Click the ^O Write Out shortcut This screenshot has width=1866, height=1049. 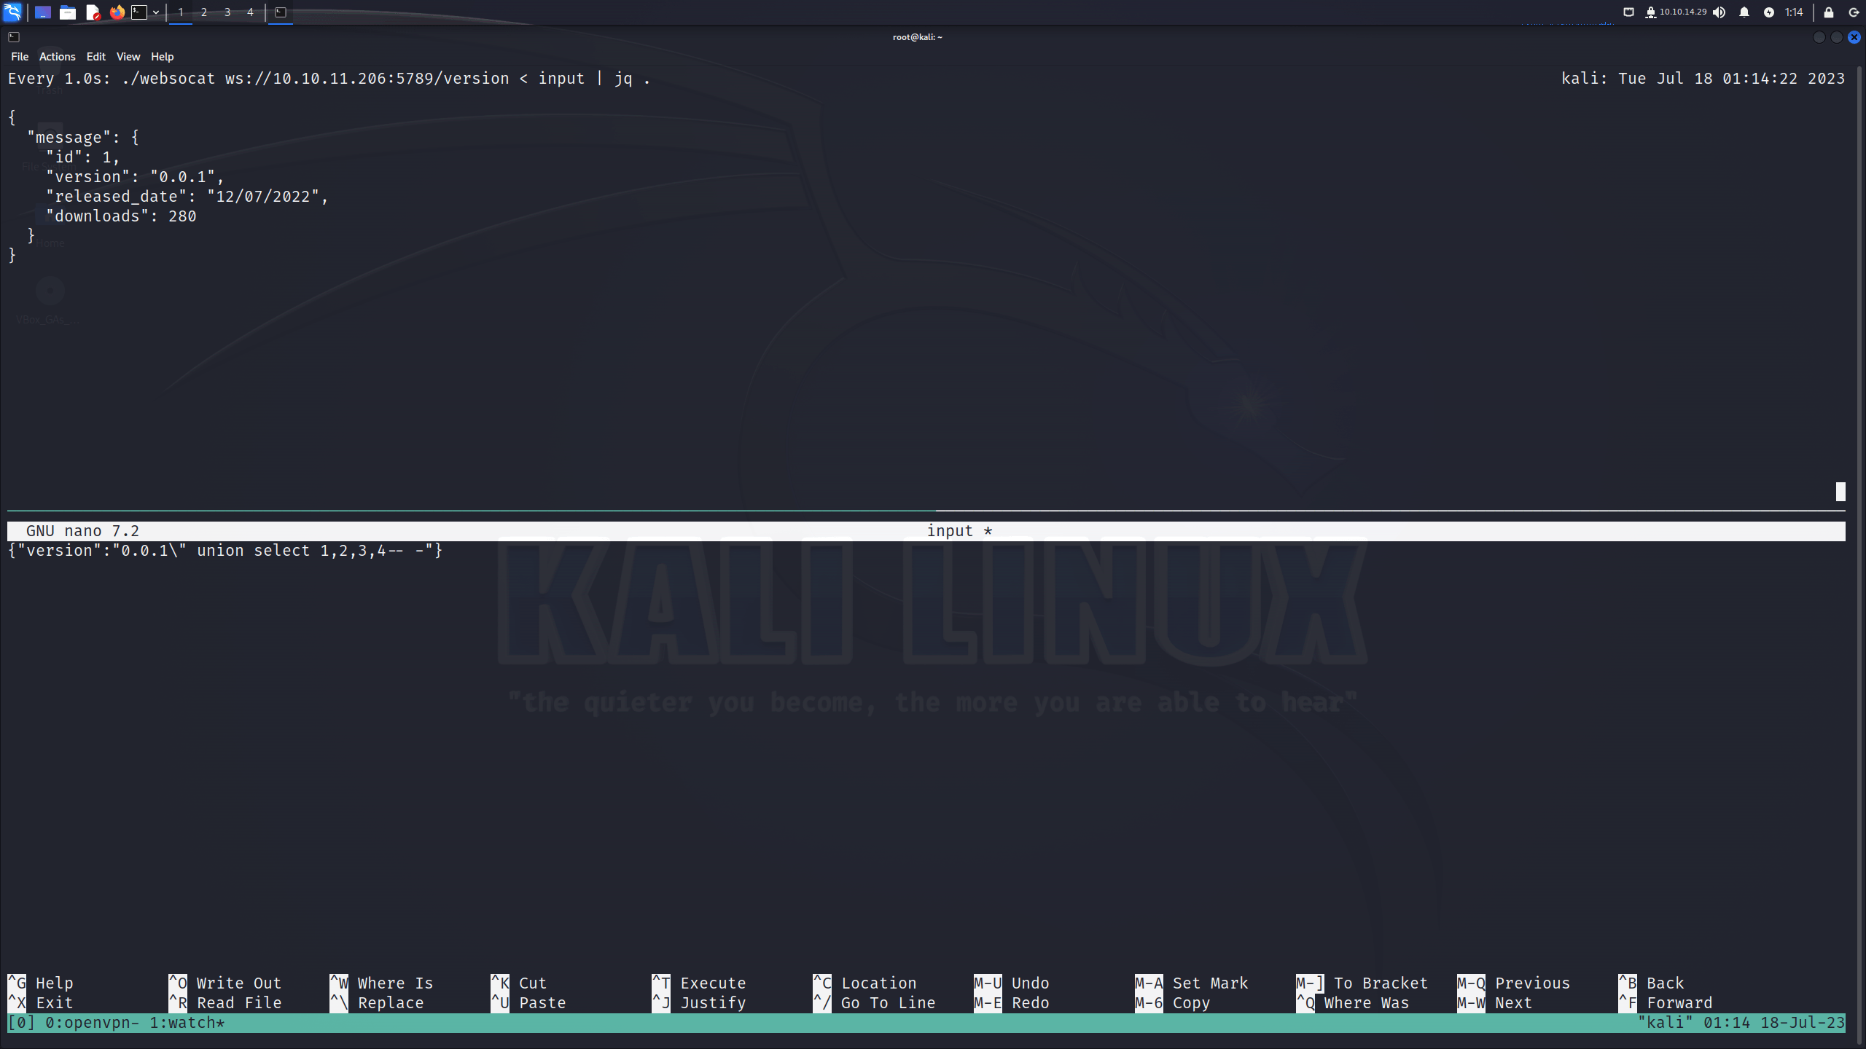click(225, 983)
